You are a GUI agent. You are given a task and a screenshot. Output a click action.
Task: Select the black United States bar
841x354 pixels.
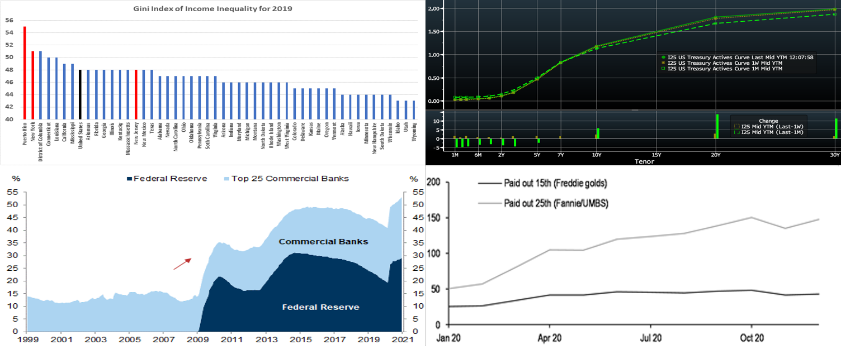click(80, 94)
